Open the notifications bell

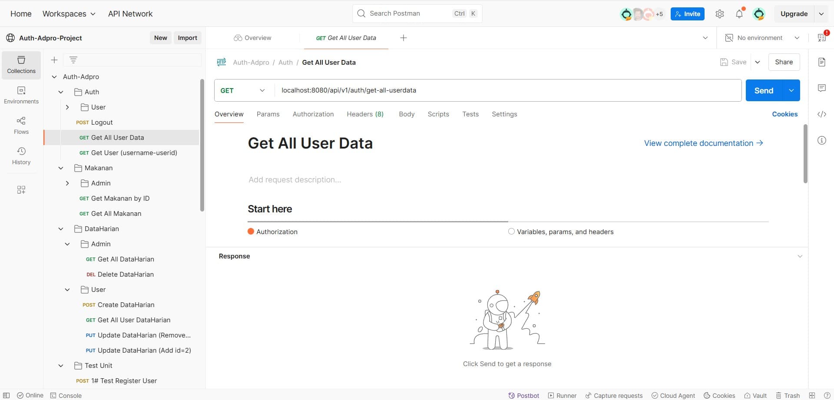click(739, 14)
